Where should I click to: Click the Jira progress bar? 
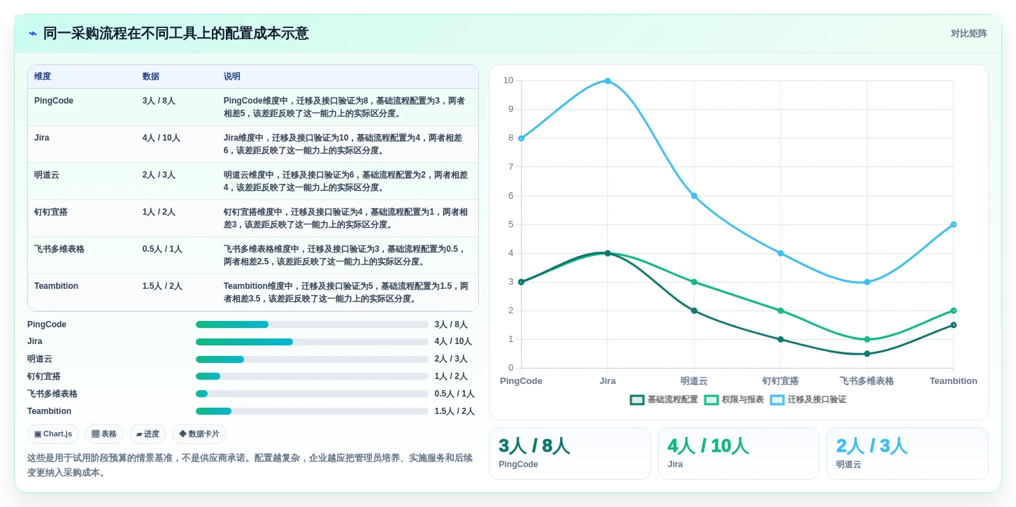312,342
